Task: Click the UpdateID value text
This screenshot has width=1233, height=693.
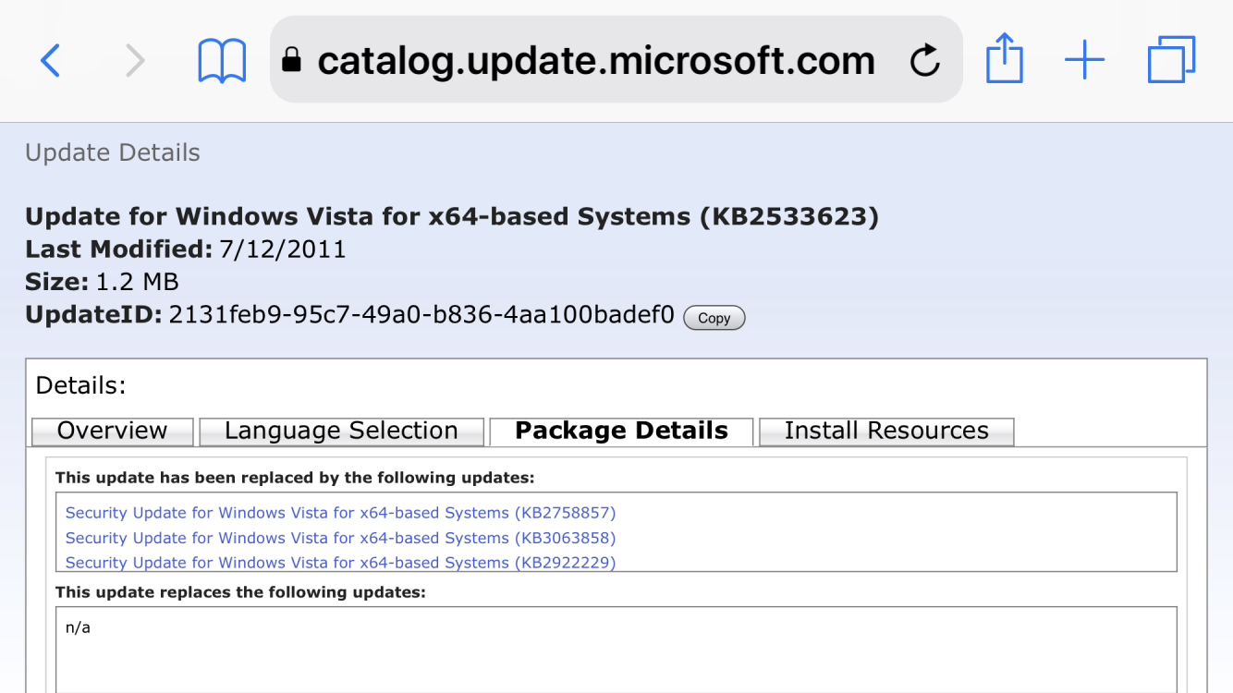Action: (x=421, y=314)
